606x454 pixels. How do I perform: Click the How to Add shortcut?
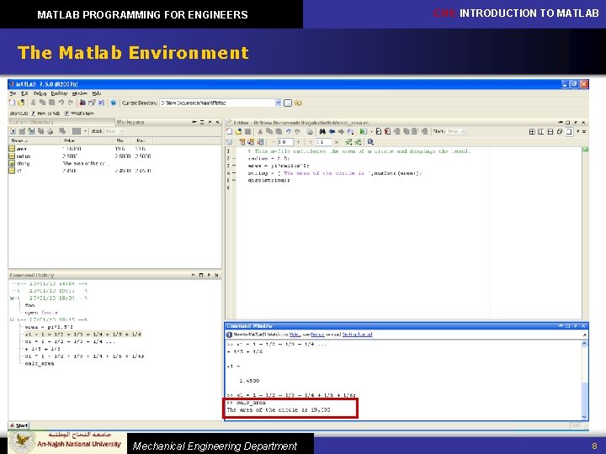tap(45, 113)
